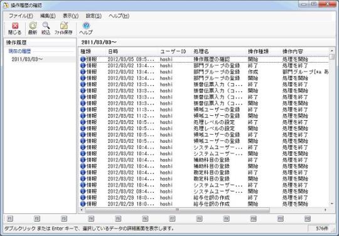
Task: Click the F5 function key icon
Action: (118, 218)
